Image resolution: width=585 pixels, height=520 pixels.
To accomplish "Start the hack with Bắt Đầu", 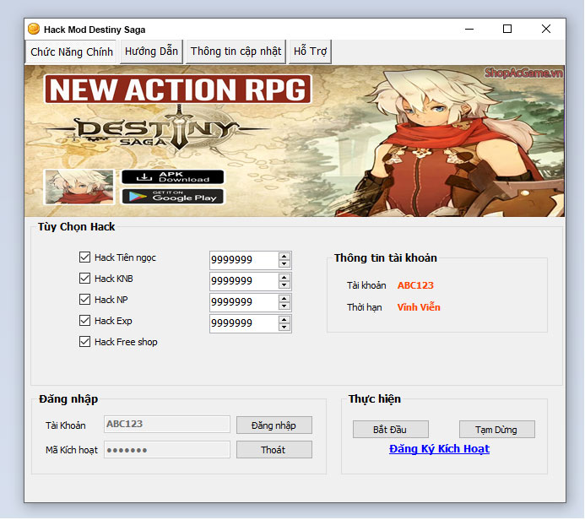I will [391, 430].
